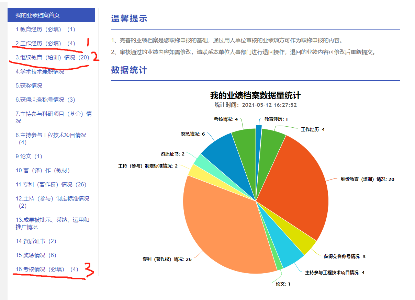This screenshot has height=300, width=415.
Task: Open 我的业绩档案首页 in the sidebar
Action: [37, 15]
